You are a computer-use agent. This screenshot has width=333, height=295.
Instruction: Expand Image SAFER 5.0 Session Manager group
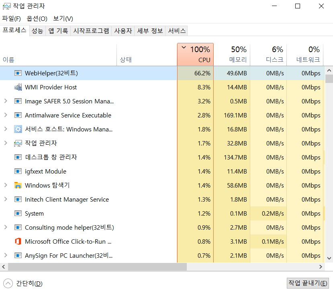point(6,101)
